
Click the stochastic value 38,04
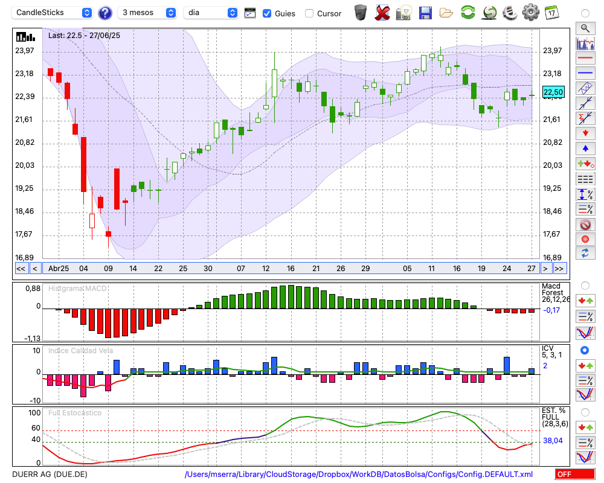point(553,440)
